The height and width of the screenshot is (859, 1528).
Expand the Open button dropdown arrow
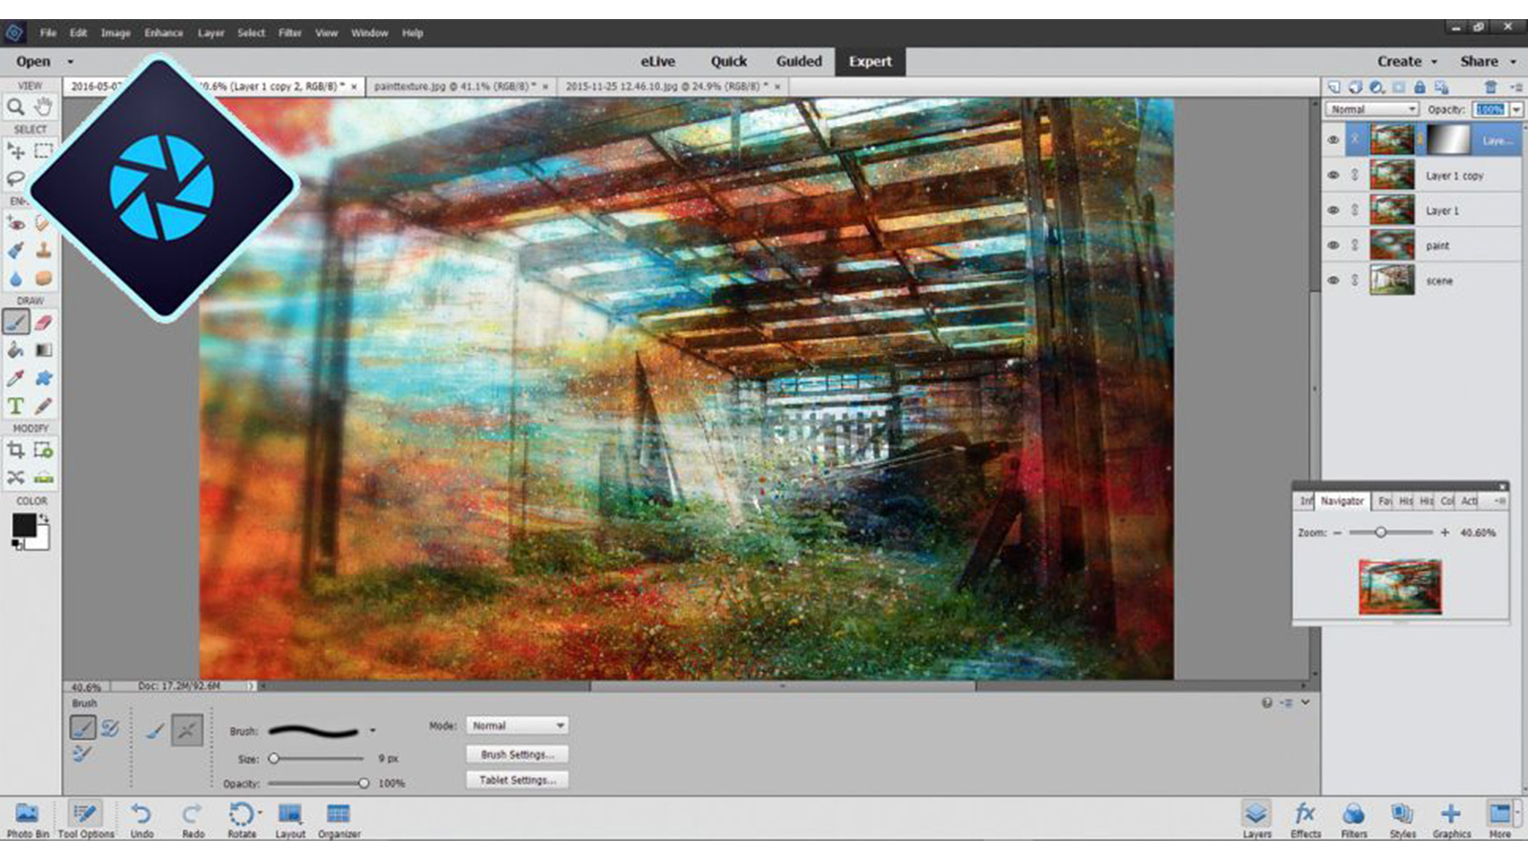70,62
